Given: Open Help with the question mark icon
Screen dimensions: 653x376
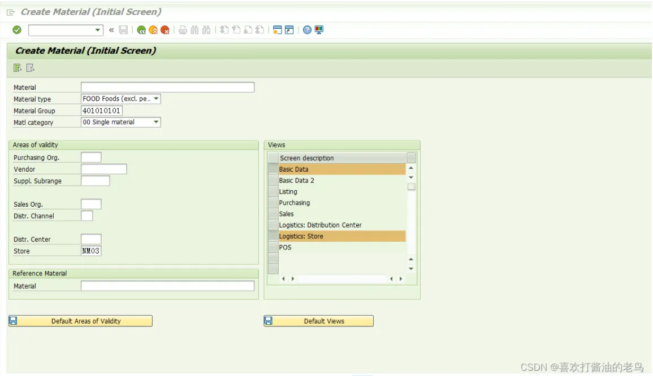Looking at the screenshot, I should (308, 30).
